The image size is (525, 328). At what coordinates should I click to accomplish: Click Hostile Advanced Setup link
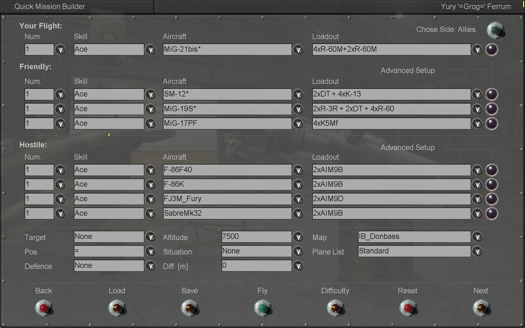point(407,148)
